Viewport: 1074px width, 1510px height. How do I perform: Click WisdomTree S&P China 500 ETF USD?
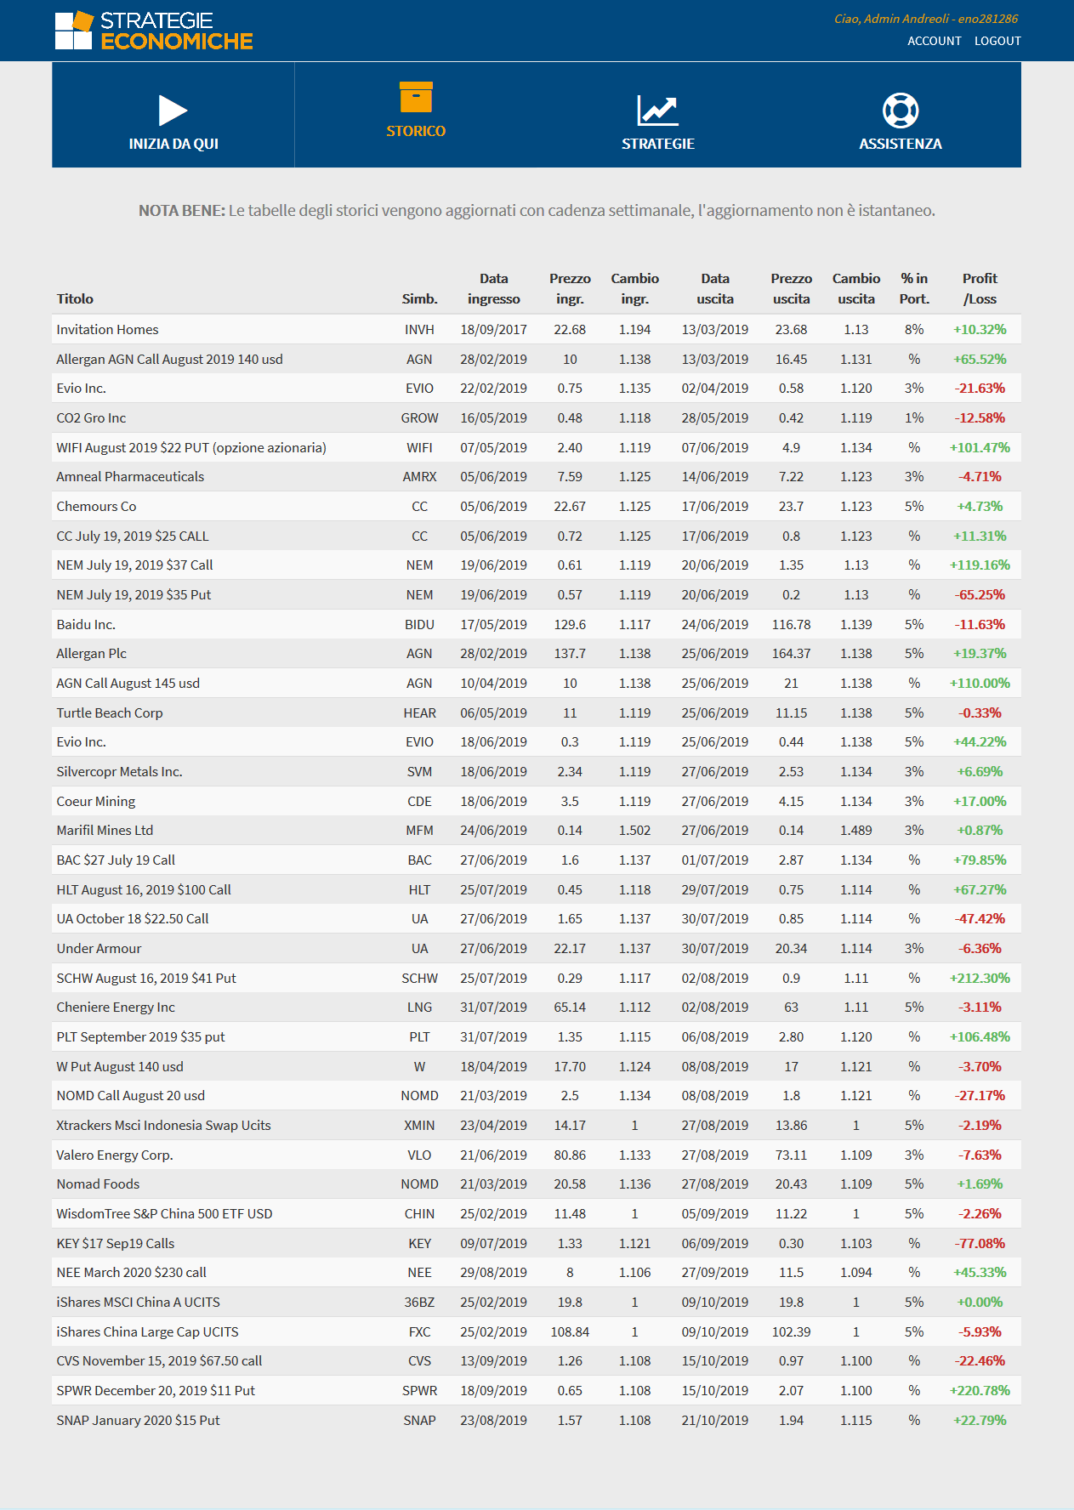coord(164,1213)
